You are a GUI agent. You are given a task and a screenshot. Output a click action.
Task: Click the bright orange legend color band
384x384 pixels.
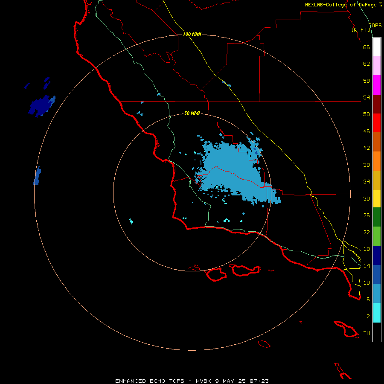point(377,161)
